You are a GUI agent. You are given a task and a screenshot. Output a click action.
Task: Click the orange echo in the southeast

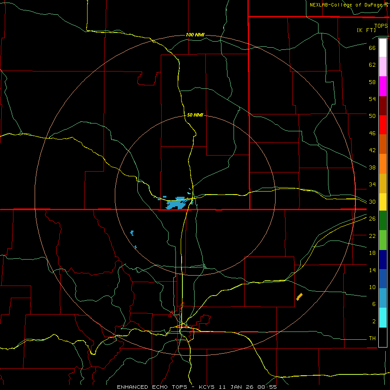[299, 296]
